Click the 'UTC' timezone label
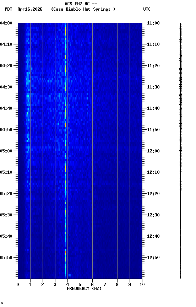Screen dimensions: 196x307 click(x=147, y=9)
